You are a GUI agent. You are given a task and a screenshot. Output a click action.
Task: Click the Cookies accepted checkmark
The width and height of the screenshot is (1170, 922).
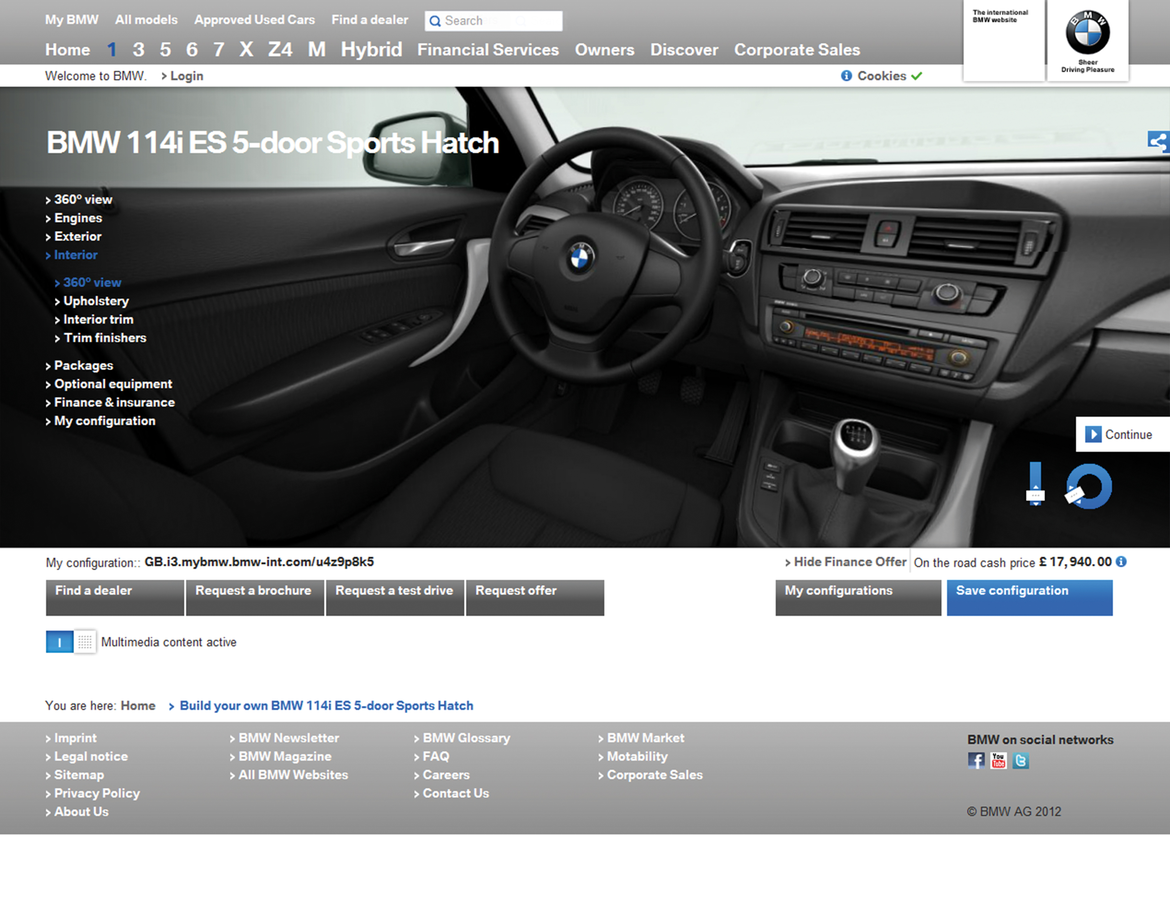[x=917, y=75]
